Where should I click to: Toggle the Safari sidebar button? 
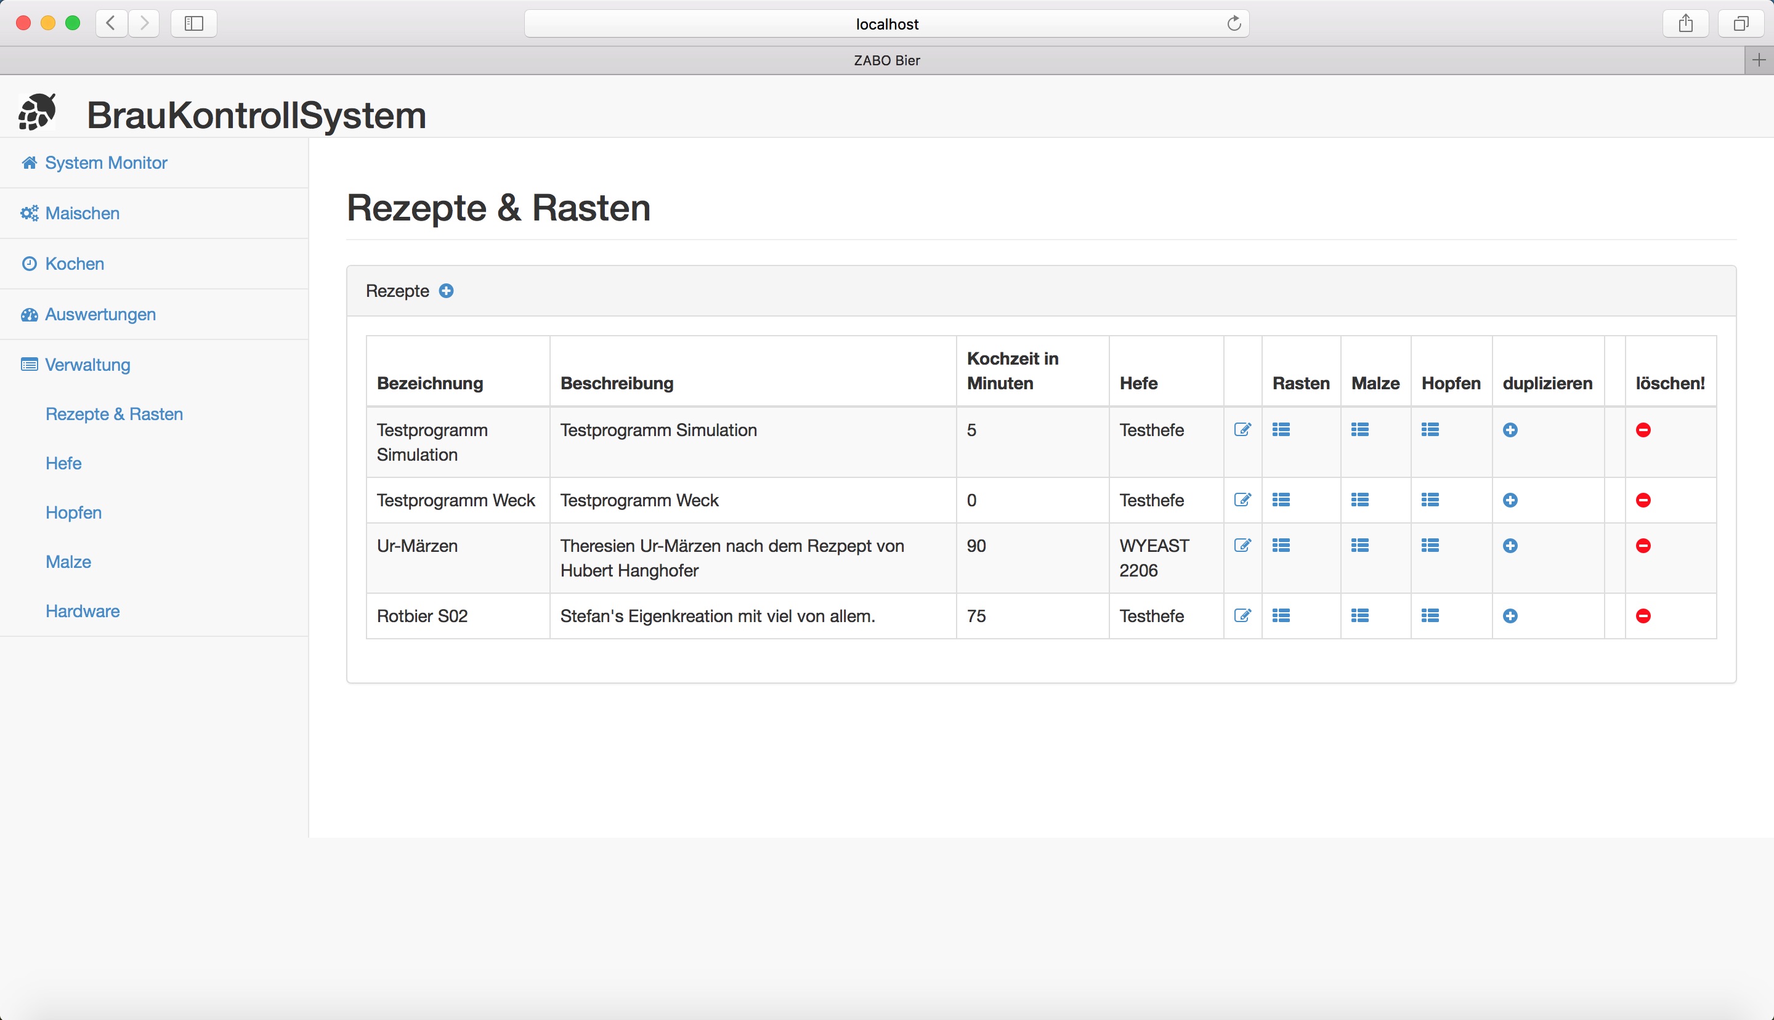pyautogui.click(x=194, y=23)
